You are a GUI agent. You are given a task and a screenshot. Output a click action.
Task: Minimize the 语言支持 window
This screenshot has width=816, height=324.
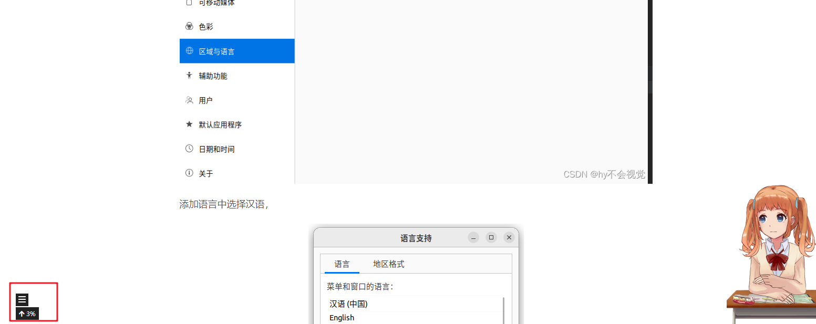(473, 237)
